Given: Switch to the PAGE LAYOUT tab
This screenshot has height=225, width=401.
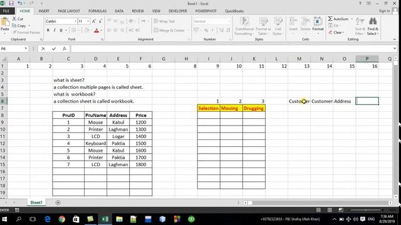Looking at the screenshot, I should point(69,11).
